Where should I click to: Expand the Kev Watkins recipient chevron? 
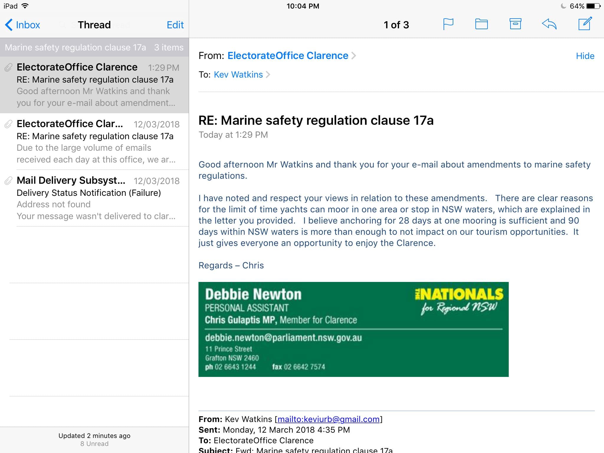268,75
